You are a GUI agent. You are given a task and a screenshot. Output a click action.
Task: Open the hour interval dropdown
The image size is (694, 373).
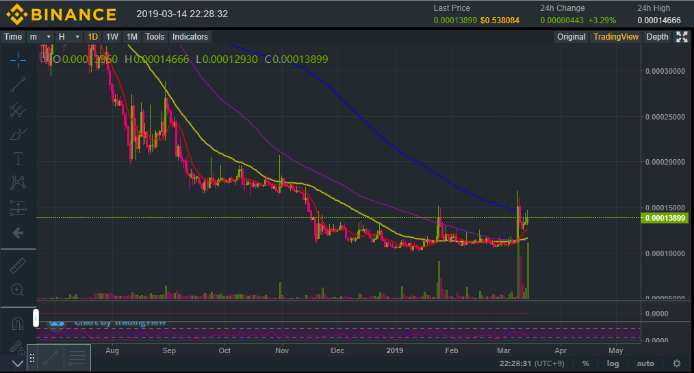(x=69, y=37)
